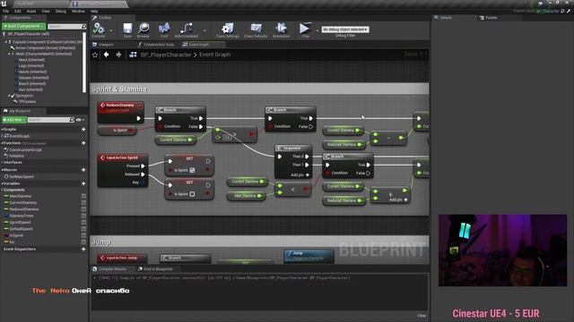
Task: Click Add pin on the Sequence node
Action: [x=300, y=175]
